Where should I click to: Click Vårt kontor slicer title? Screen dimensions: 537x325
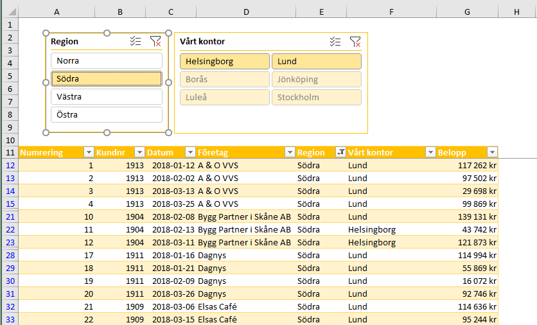[202, 42]
